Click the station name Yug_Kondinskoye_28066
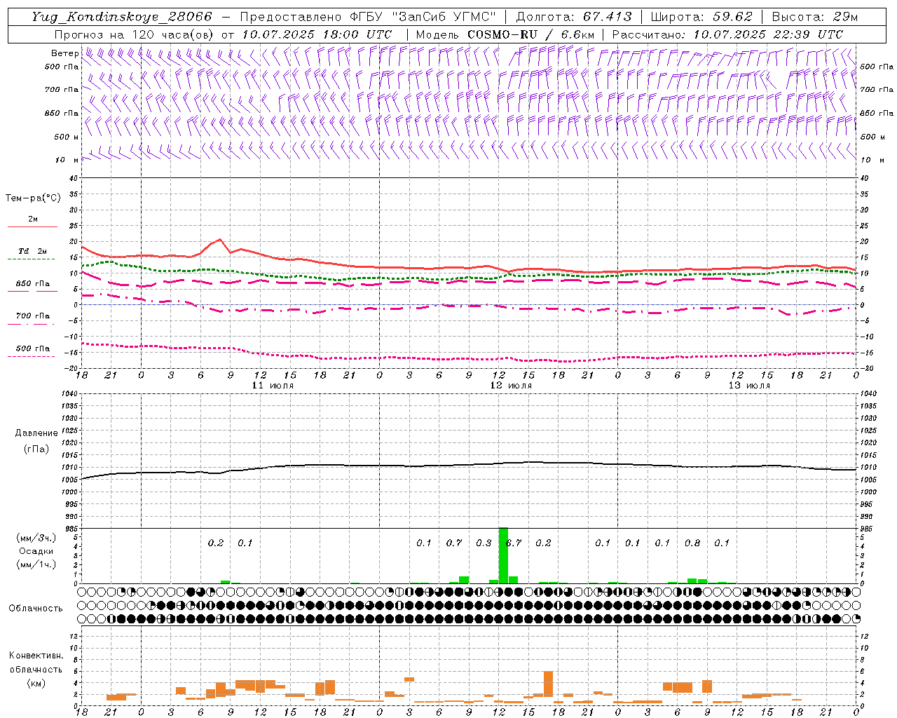The image size is (897, 718). [121, 17]
